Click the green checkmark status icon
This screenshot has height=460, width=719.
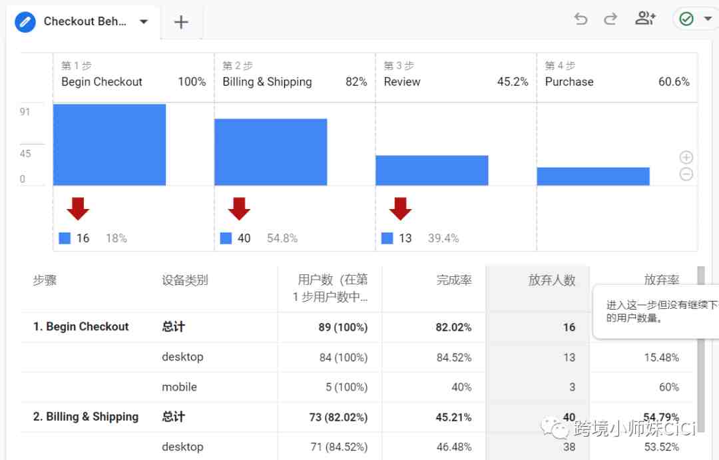(x=686, y=19)
